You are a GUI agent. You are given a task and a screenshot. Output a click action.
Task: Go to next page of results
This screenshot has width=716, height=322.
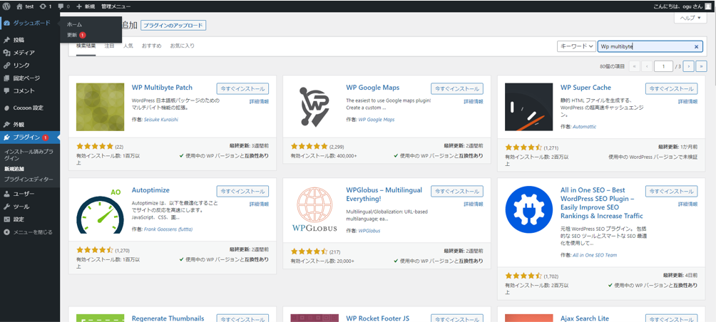point(689,66)
